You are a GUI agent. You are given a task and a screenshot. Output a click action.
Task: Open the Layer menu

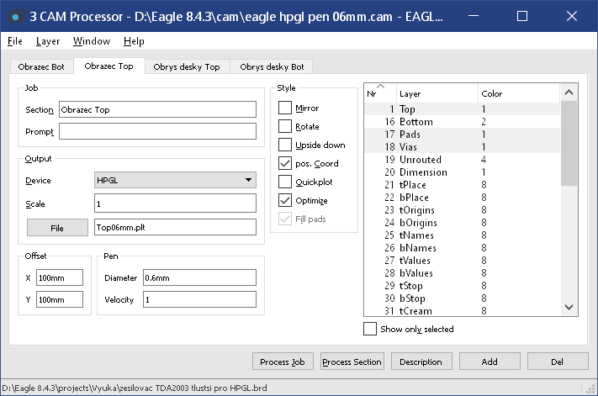pos(48,41)
